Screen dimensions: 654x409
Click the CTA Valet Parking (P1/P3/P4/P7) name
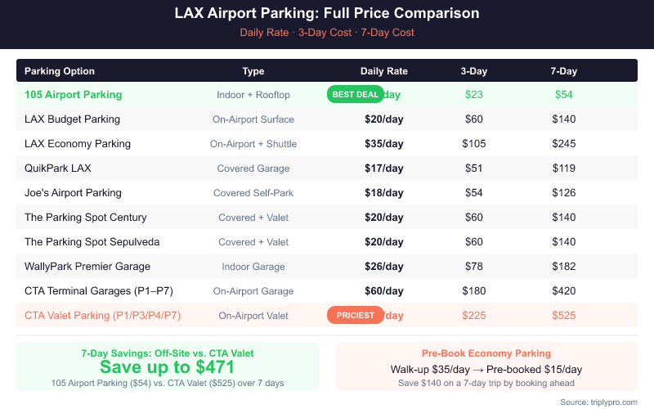[x=102, y=316]
